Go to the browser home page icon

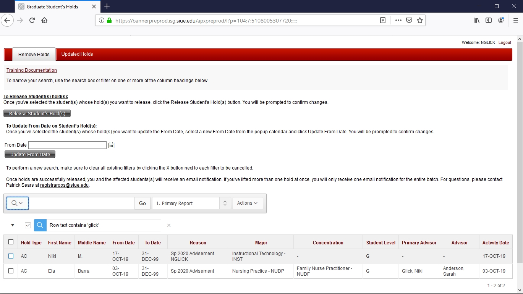coord(44,20)
